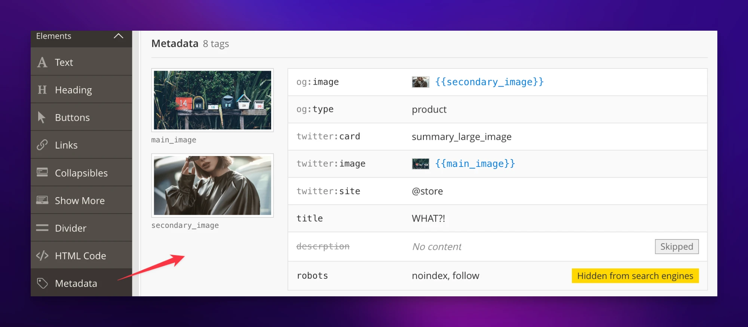
Task: Click the Text element letter A icon
Action: (42, 62)
